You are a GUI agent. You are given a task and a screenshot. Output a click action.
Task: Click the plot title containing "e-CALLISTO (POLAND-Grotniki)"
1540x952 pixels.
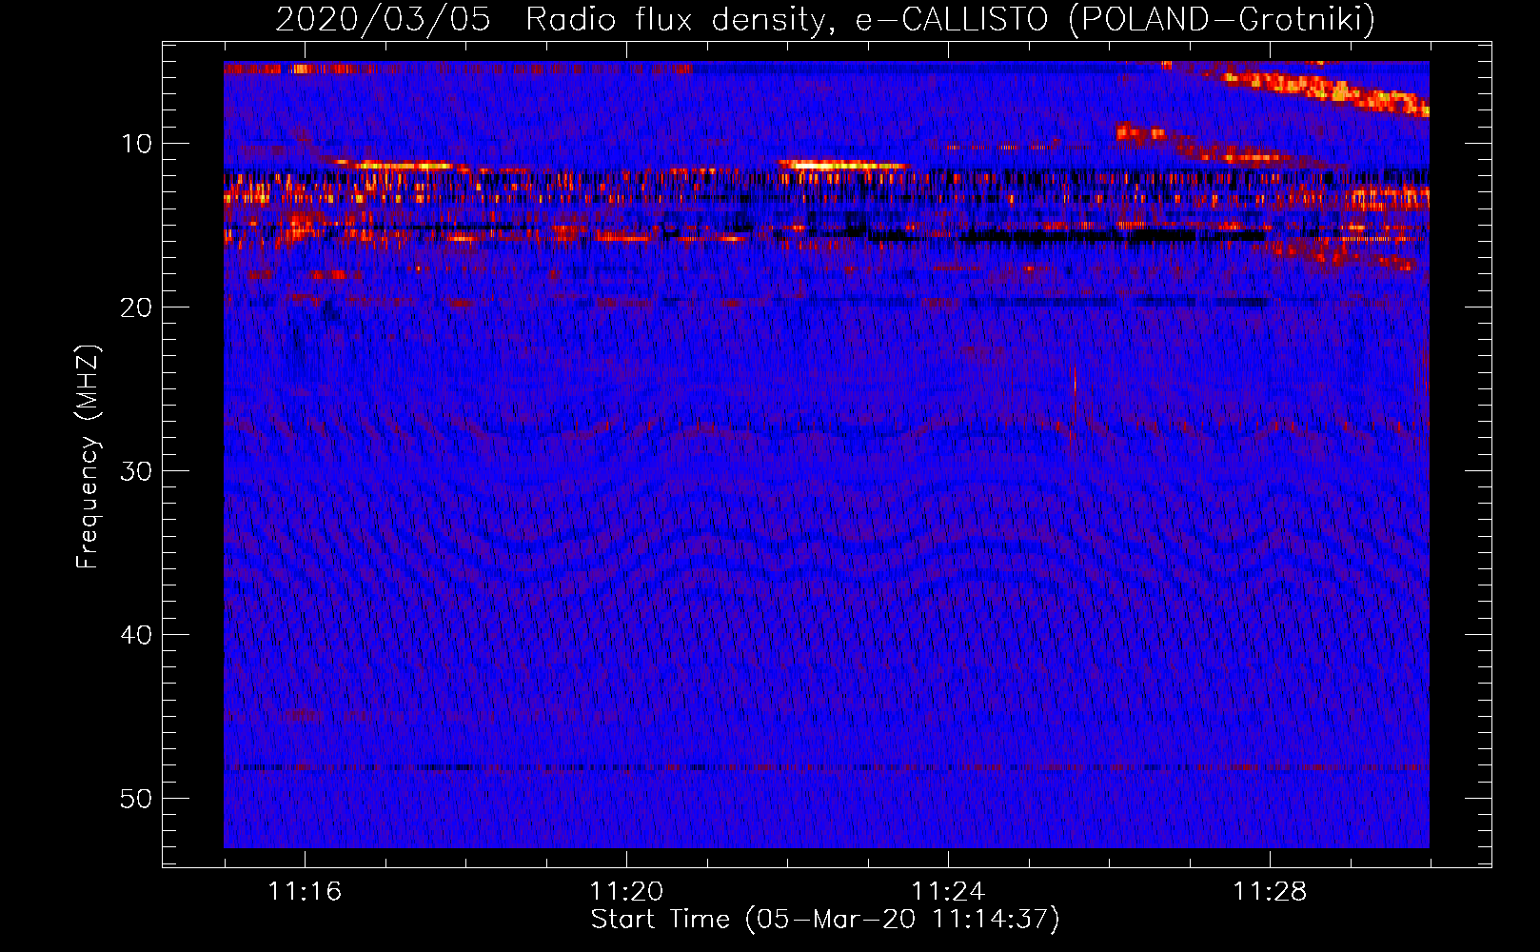point(825,19)
